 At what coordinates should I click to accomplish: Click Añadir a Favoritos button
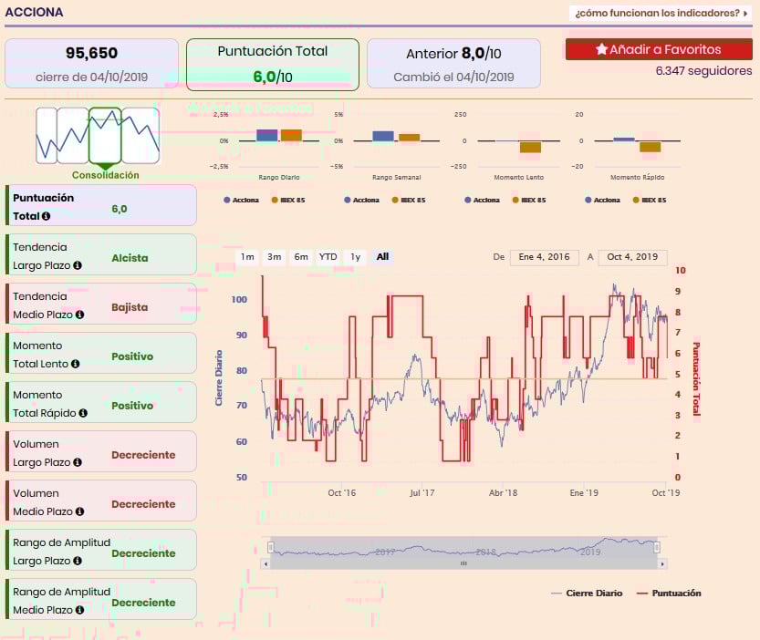pyautogui.click(x=659, y=49)
